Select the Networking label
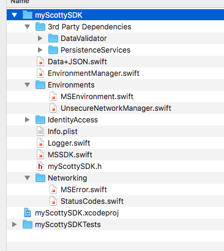The image size is (224, 251). point(67,178)
